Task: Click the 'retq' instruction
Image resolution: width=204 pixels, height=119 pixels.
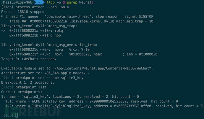Action: click(x=59, y=31)
